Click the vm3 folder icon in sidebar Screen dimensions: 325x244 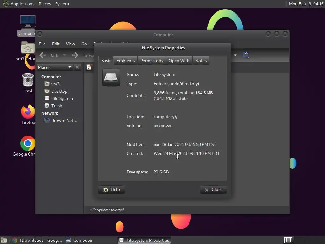click(47, 84)
